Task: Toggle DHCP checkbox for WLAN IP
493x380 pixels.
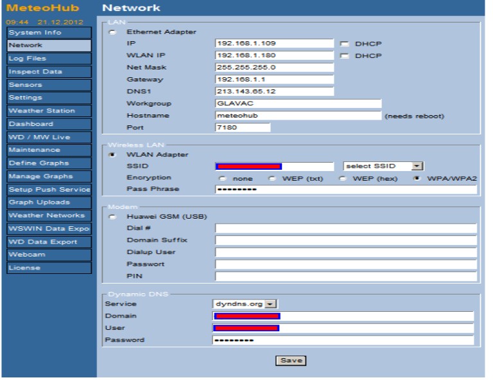Action: 343,55
